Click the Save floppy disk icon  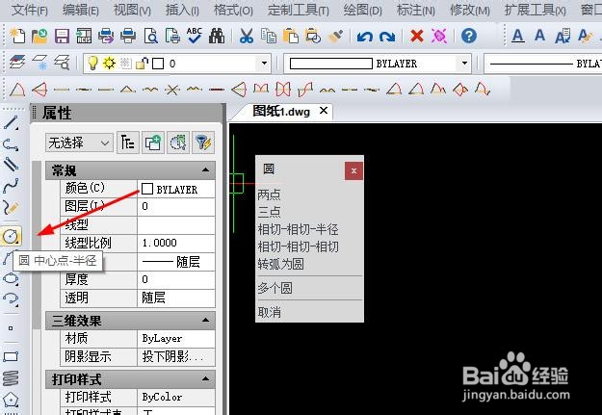pyautogui.click(x=62, y=36)
